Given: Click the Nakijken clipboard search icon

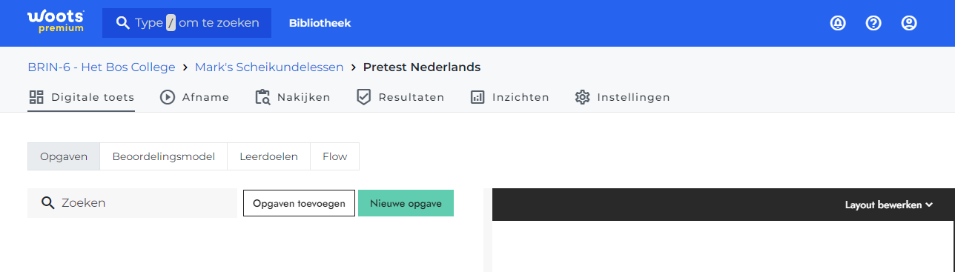Looking at the screenshot, I should click(262, 97).
